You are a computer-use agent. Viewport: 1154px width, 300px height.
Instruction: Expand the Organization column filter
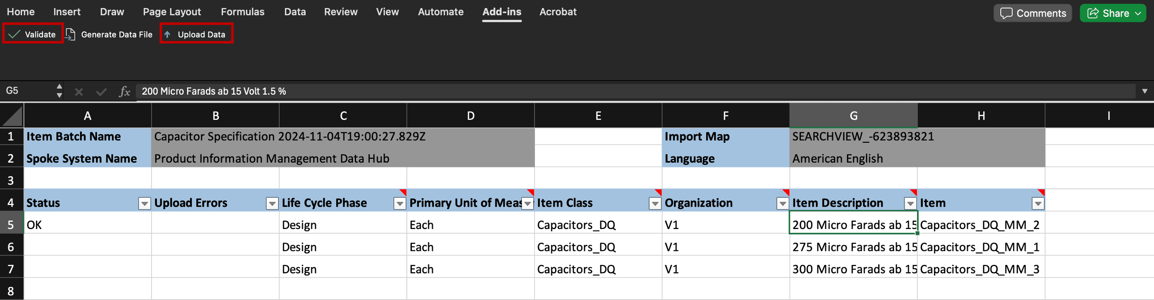tap(783, 203)
